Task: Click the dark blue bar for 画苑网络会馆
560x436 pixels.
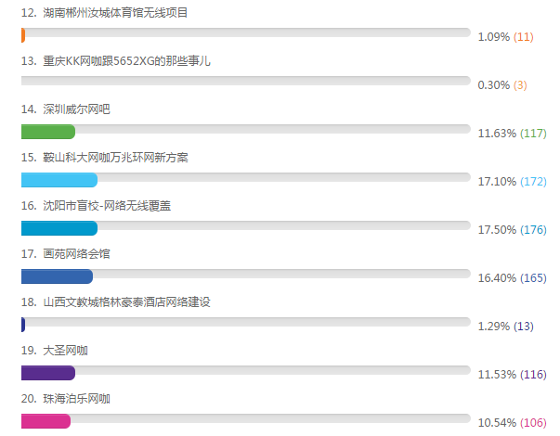Action: point(58,276)
